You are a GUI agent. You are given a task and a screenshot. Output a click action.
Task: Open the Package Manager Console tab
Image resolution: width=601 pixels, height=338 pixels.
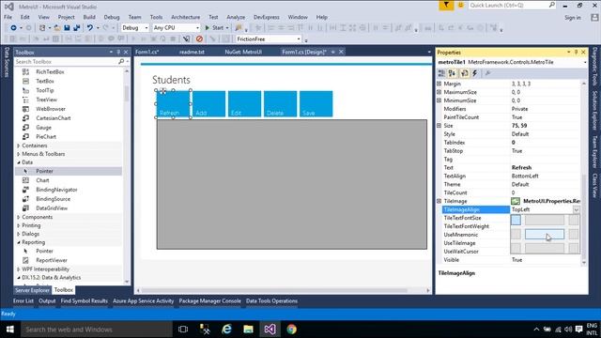(209, 301)
